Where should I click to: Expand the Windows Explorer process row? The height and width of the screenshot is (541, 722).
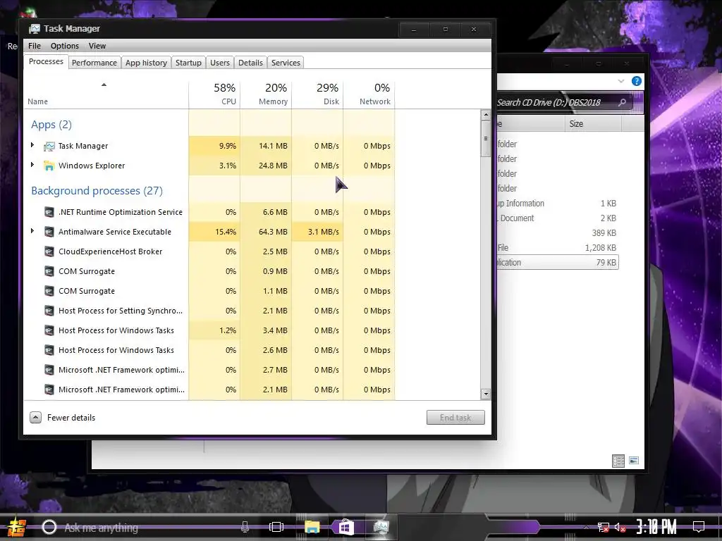click(x=32, y=165)
